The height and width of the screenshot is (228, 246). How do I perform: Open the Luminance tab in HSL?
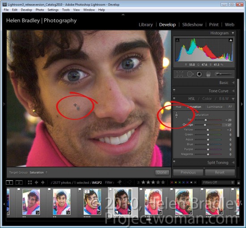click(x=215, y=107)
